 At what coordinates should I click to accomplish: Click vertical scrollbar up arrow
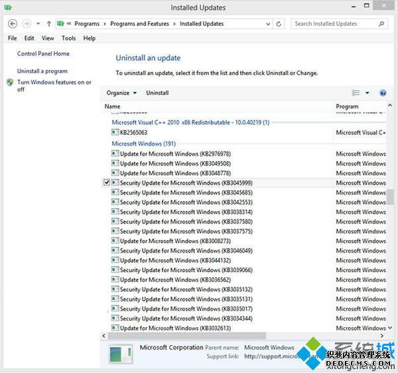pyautogui.click(x=390, y=105)
